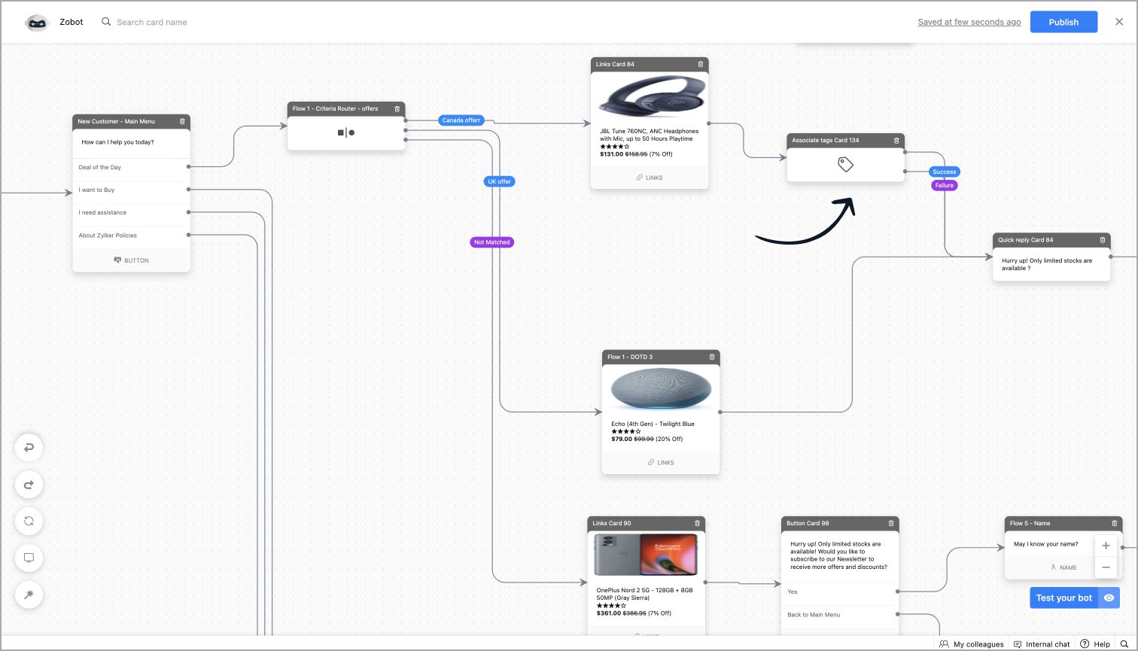Image resolution: width=1138 pixels, height=651 pixels.
Task: Delete Links Card 84 using trash icon
Action: click(x=701, y=64)
